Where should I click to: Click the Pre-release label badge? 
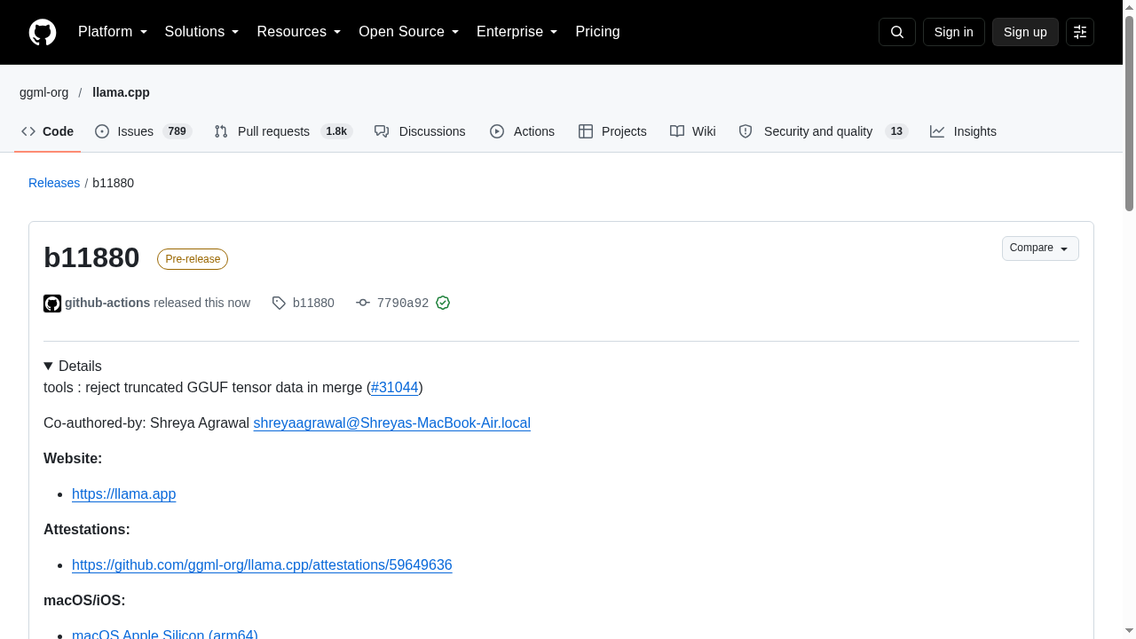193,259
